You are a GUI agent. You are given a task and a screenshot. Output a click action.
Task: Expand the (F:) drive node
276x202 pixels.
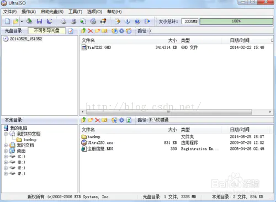(x=6, y=174)
